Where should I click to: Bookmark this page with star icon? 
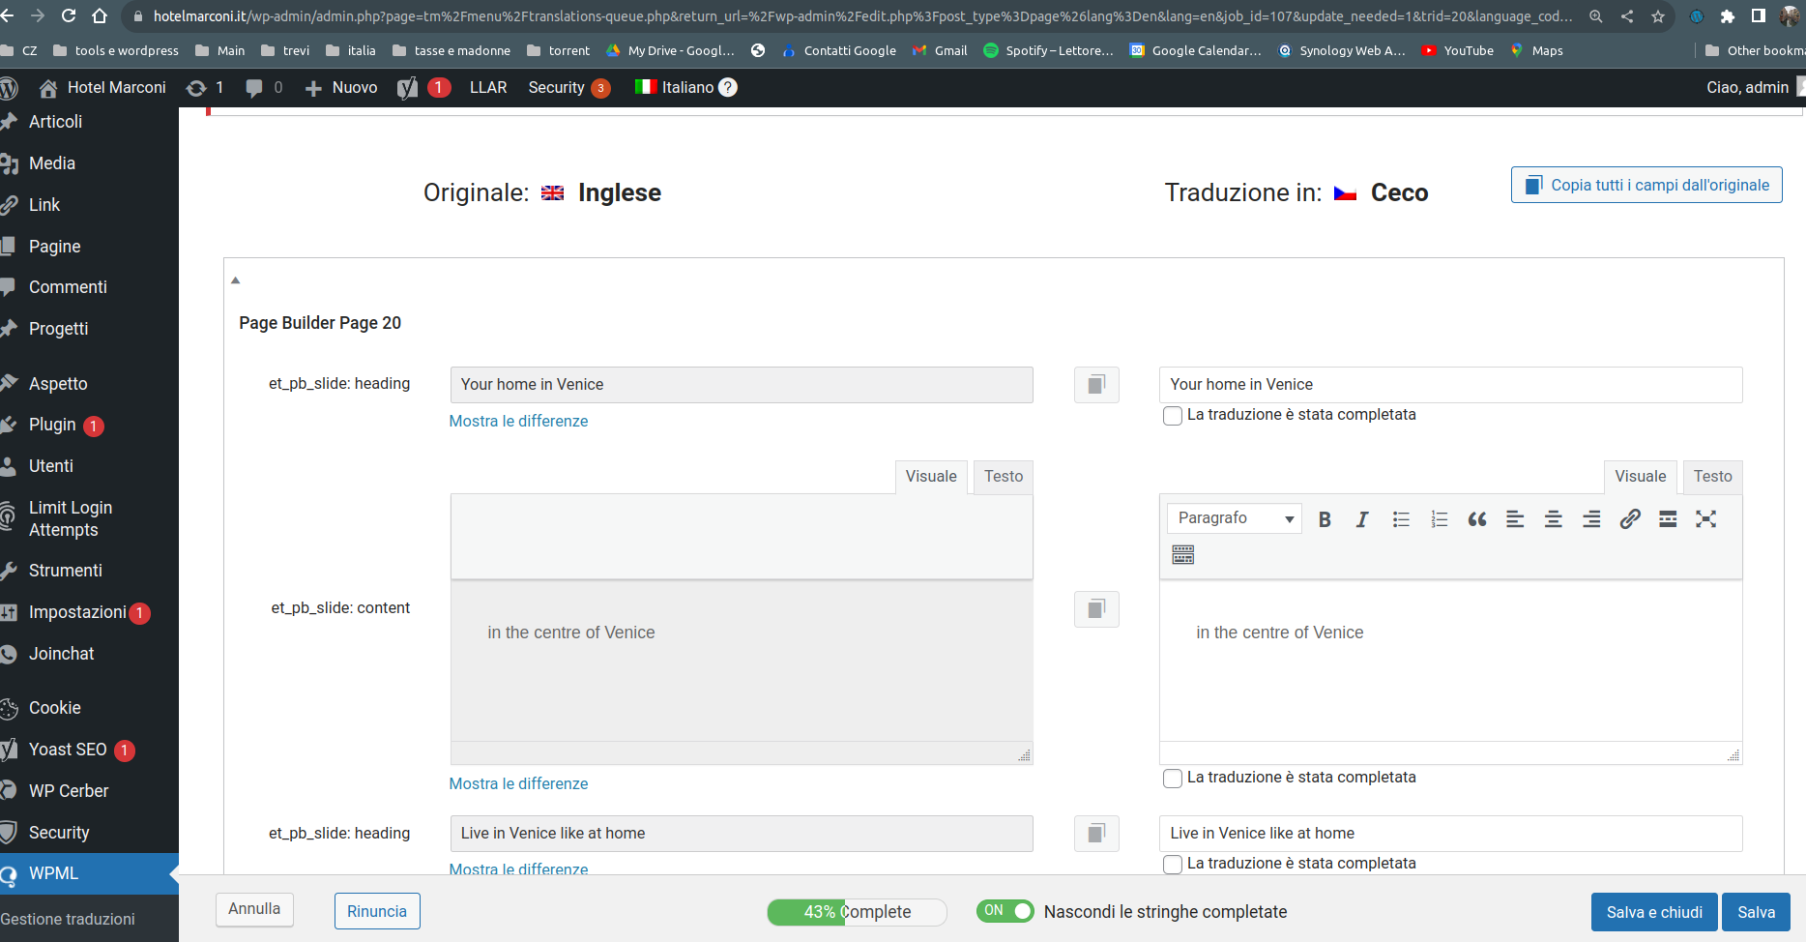point(1658,16)
